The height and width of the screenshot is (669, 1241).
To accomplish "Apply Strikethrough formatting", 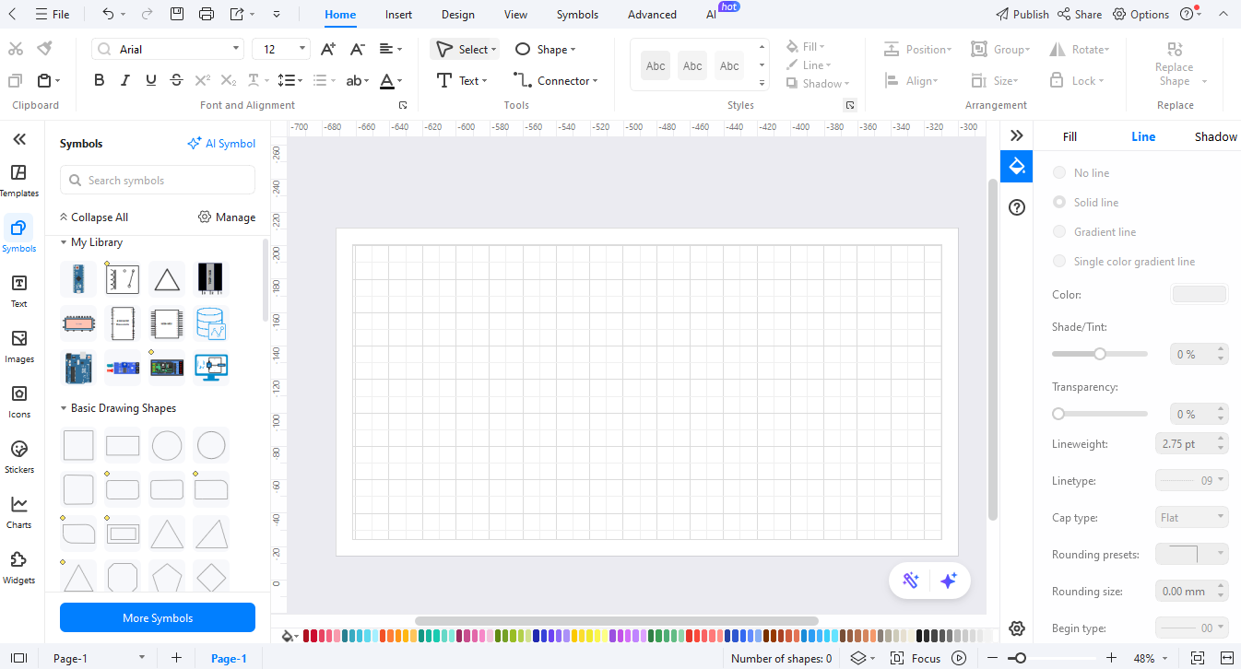I will [177, 80].
